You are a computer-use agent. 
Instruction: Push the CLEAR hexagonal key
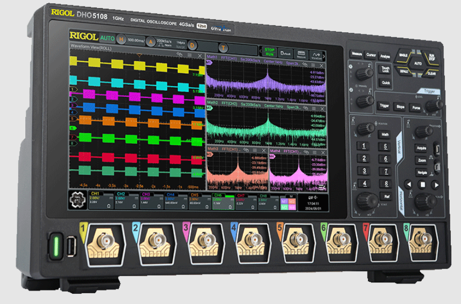tap(431, 73)
